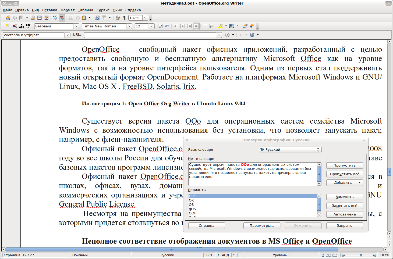Open the Сервис menu
The image size is (393, 259).
[103, 10]
